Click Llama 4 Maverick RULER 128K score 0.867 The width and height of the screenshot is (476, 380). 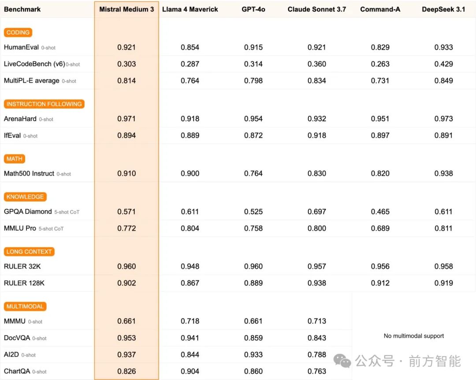point(190,283)
